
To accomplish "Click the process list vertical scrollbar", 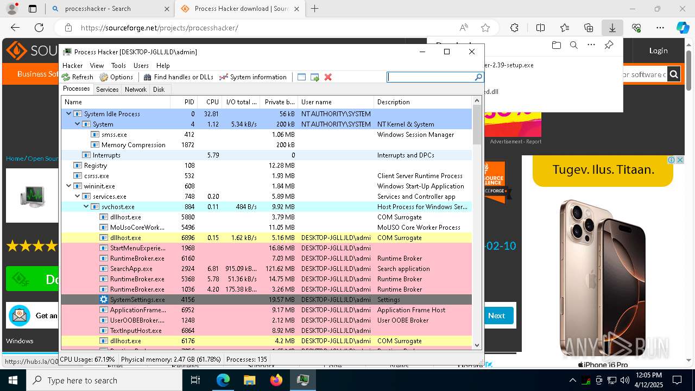I will 477,124.
